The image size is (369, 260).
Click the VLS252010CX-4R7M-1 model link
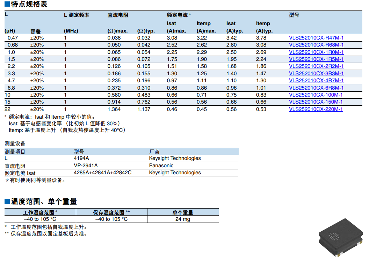pos(316,80)
